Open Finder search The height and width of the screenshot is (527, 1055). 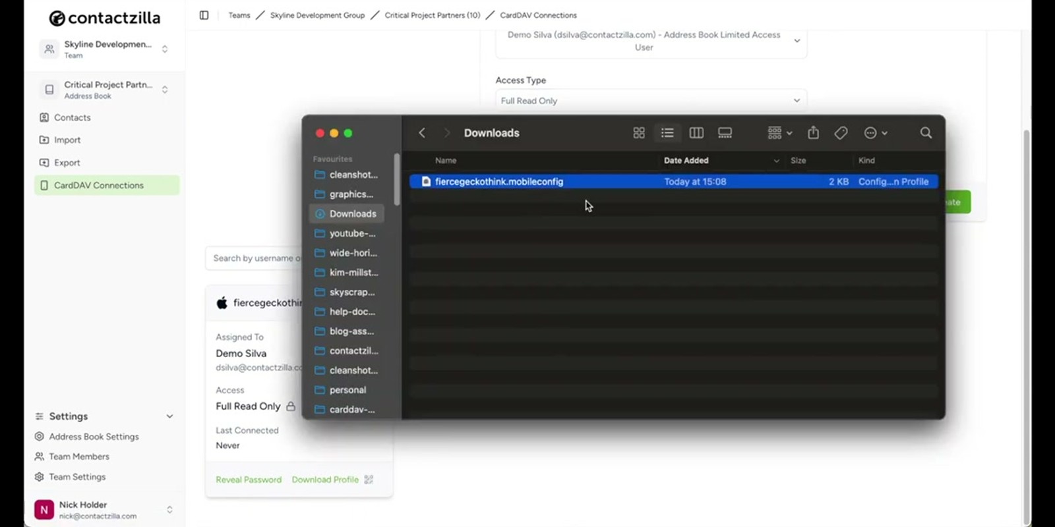[926, 133]
